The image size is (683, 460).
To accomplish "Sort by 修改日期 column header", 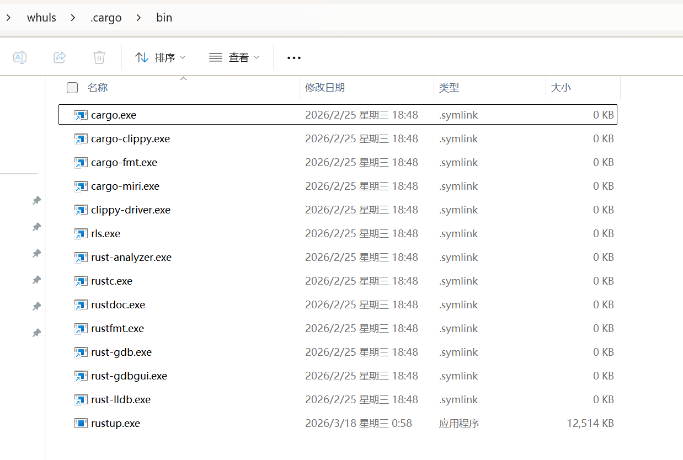I will 325,88.
